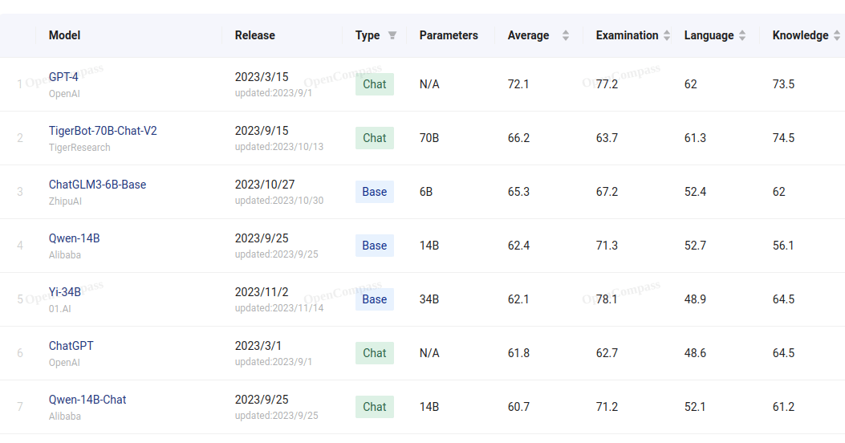Select the updated:2023/10/13 text
Viewport: 845px width, 443px height.
[279, 147]
